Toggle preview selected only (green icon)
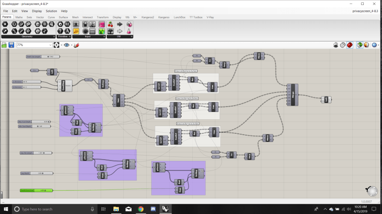The image size is (382, 214). (360, 45)
